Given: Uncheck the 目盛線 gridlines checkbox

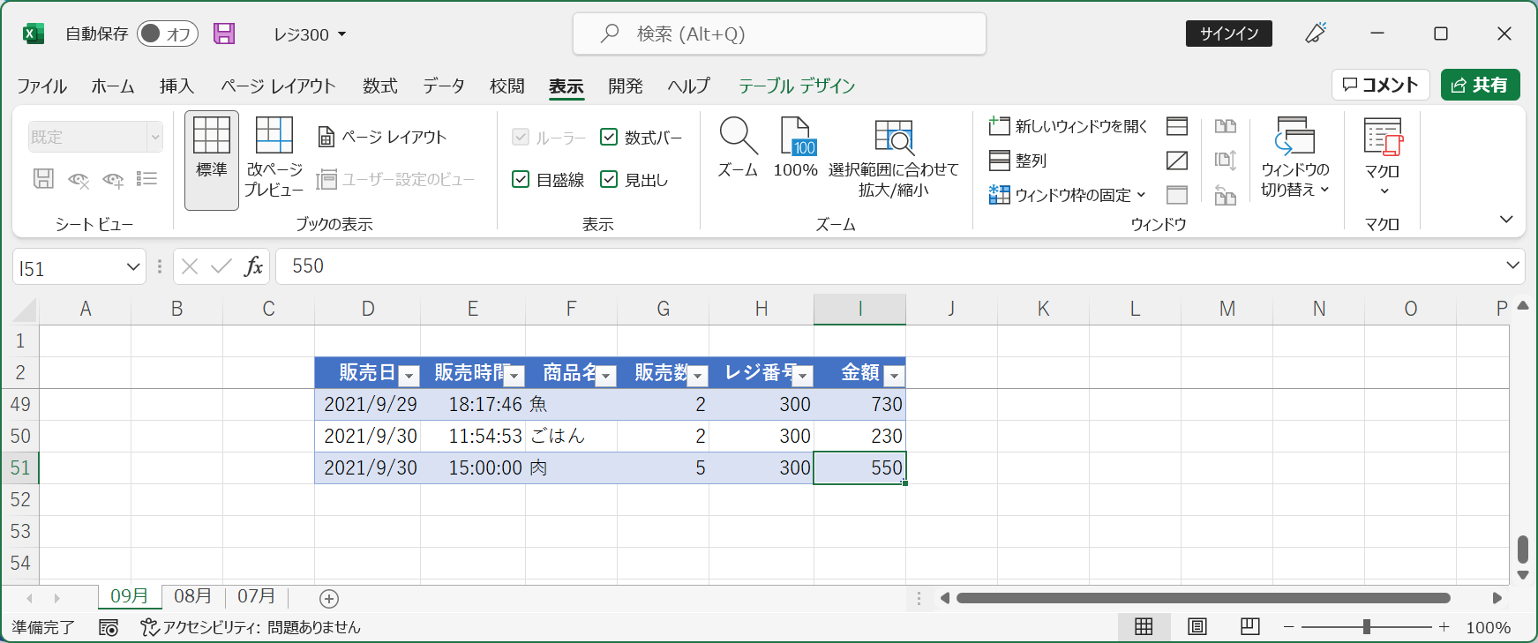Looking at the screenshot, I should 521,179.
